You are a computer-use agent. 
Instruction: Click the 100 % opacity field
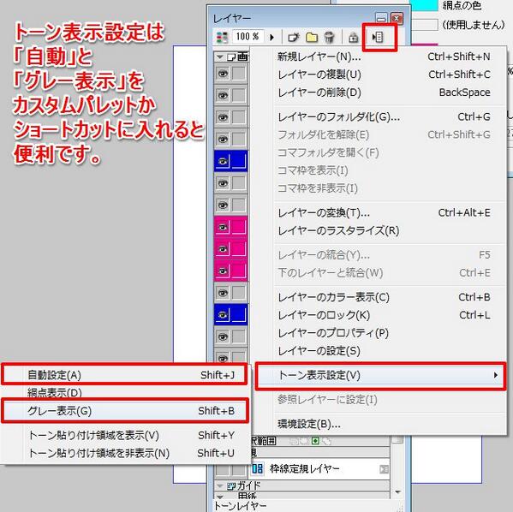pos(248,37)
